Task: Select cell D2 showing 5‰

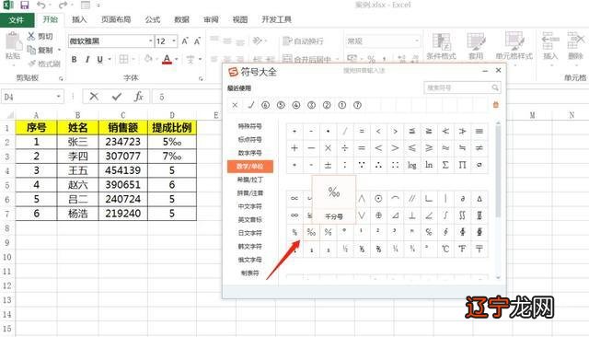Action: tap(172, 142)
